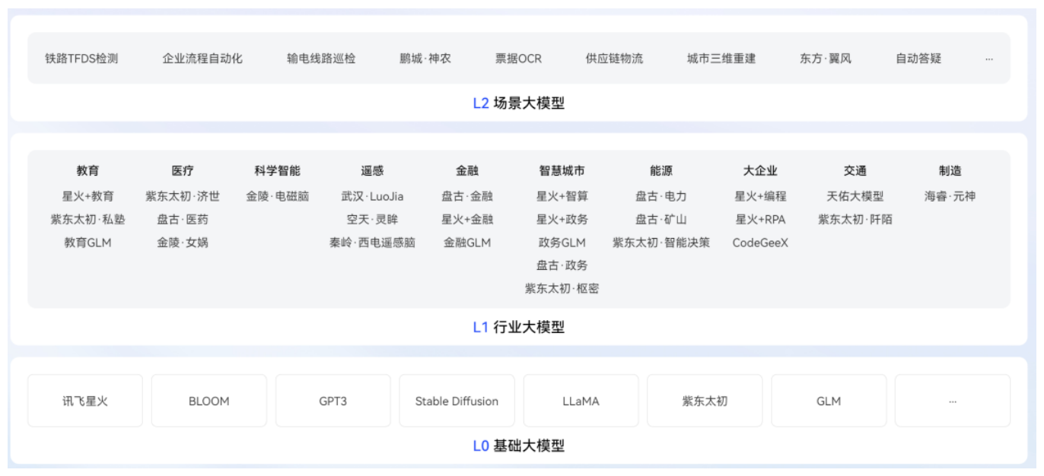Screen dimensions: 1044x476
Task: Open 星火+教育 model
Action: tap(88, 196)
